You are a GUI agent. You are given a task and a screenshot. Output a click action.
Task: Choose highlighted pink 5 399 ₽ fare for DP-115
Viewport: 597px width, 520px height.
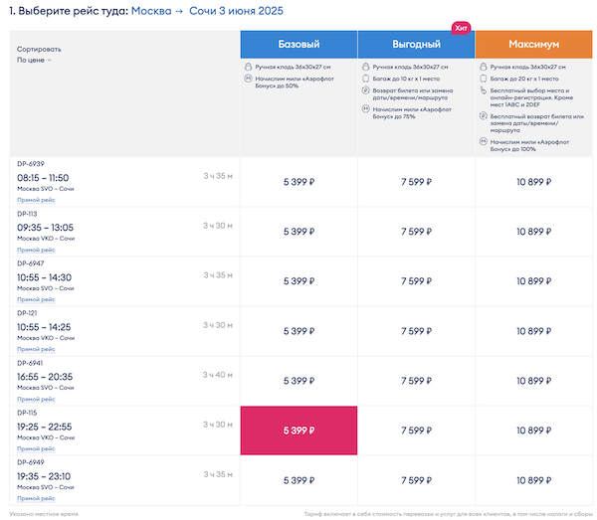(298, 431)
